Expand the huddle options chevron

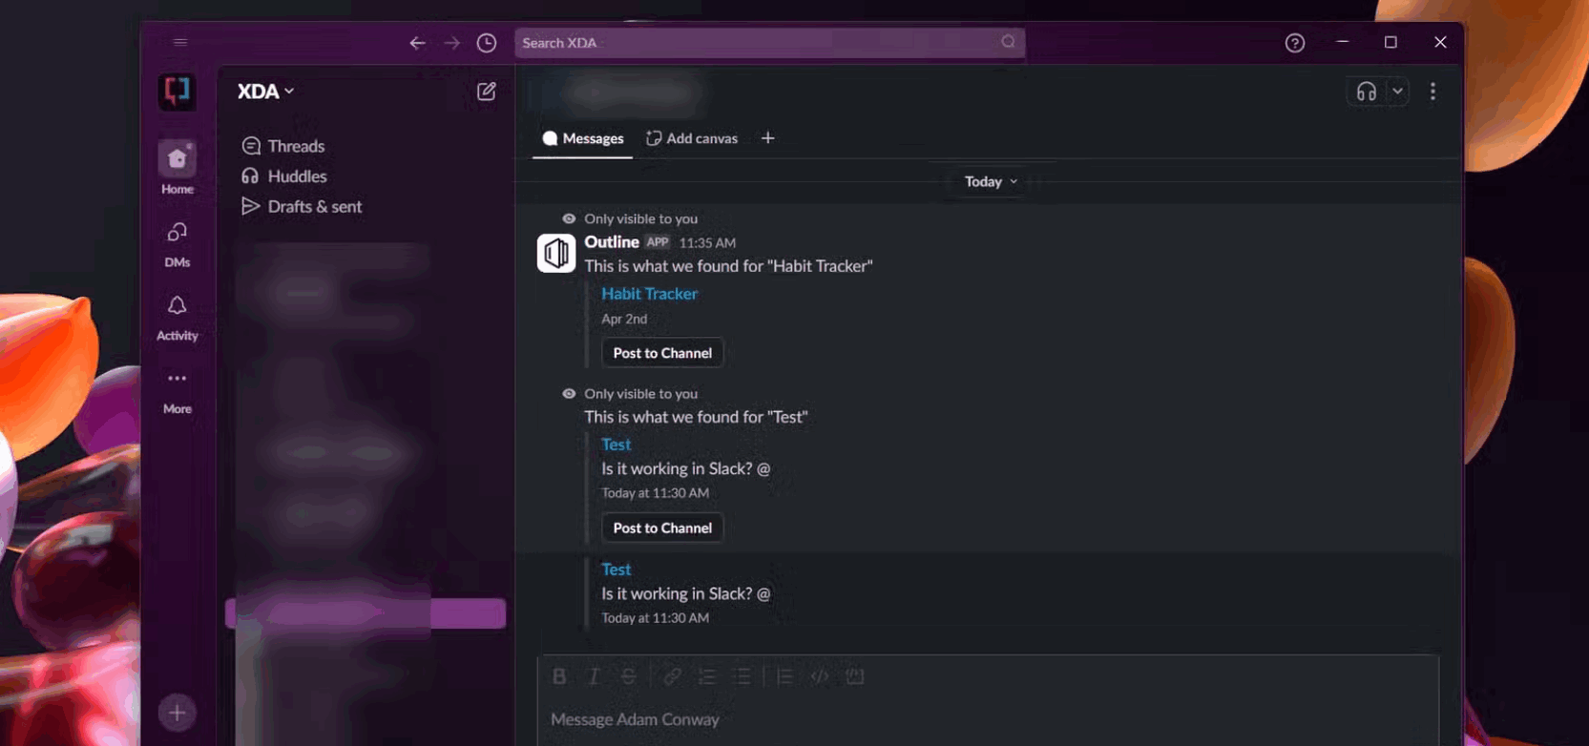tap(1397, 92)
